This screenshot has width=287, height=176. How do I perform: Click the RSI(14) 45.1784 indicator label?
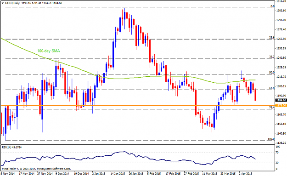[x=12, y=147]
